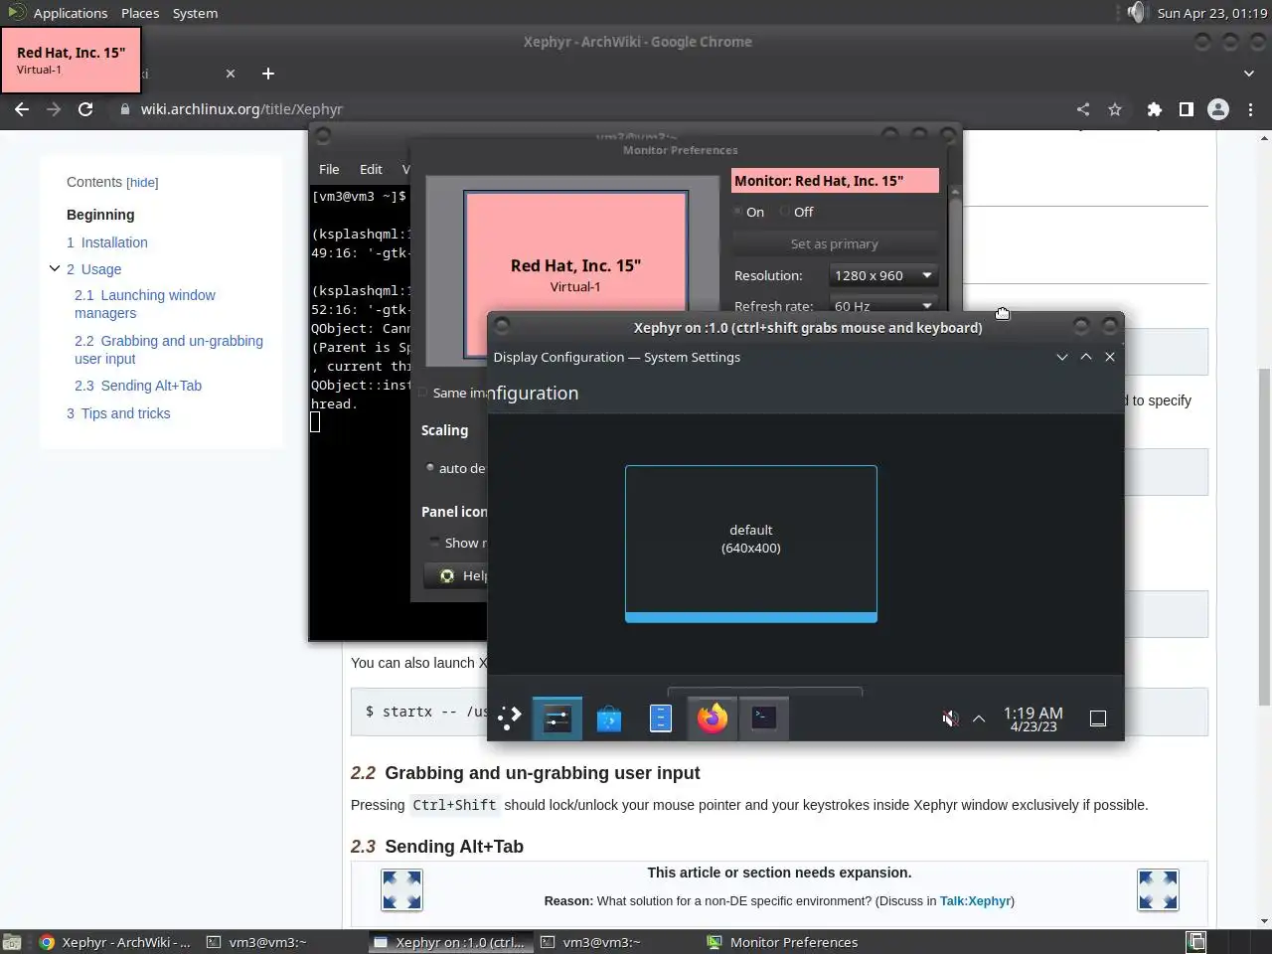Open the Refresh rate dropdown showing 60 Hz
The width and height of the screenshot is (1272, 954).
pos(883,304)
